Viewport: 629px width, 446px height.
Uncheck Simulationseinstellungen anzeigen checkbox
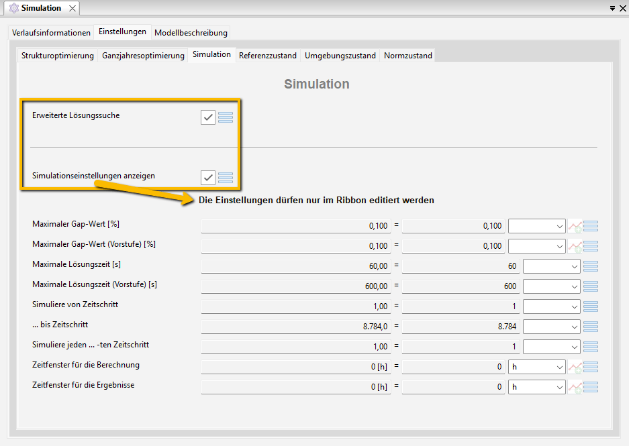pos(207,178)
